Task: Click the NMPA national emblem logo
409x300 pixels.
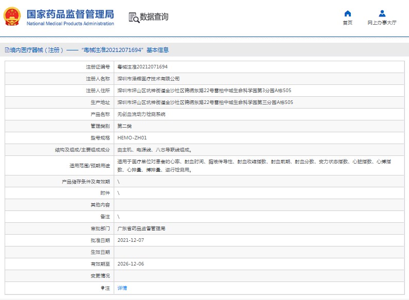Action: [12, 16]
